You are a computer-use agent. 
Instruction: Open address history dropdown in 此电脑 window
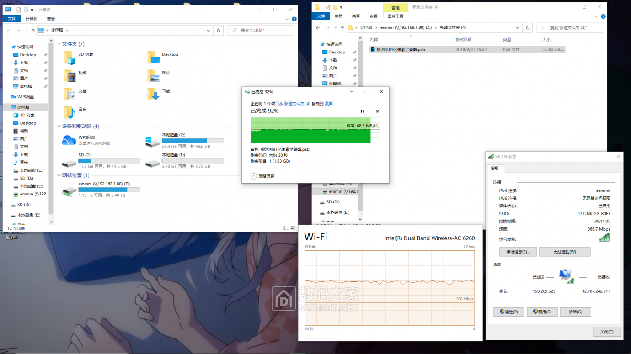tap(209, 30)
